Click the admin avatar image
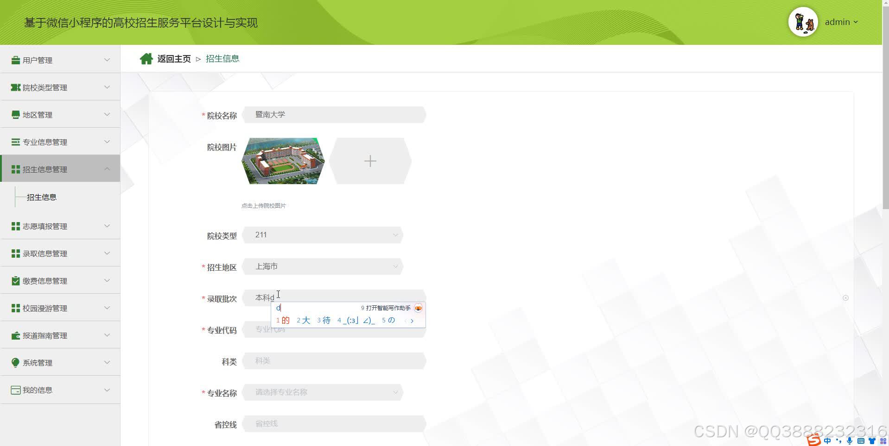The width and height of the screenshot is (889, 446). click(x=803, y=22)
